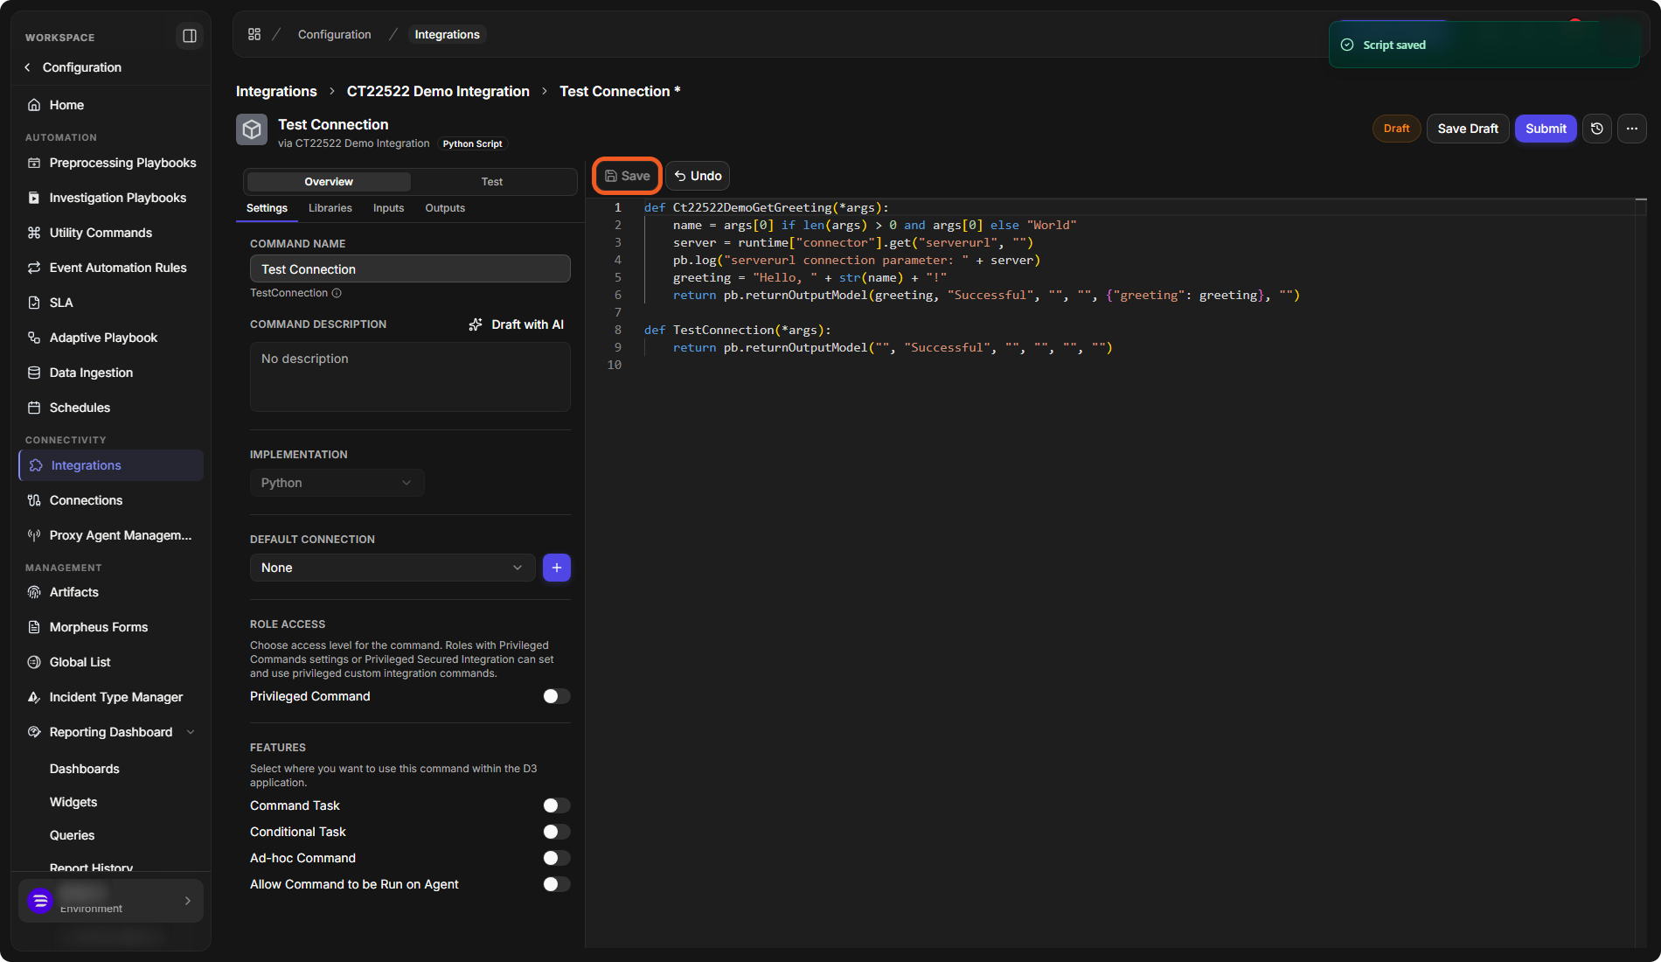
Task: Enable the Command Task toggle
Action: [x=556, y=805]
